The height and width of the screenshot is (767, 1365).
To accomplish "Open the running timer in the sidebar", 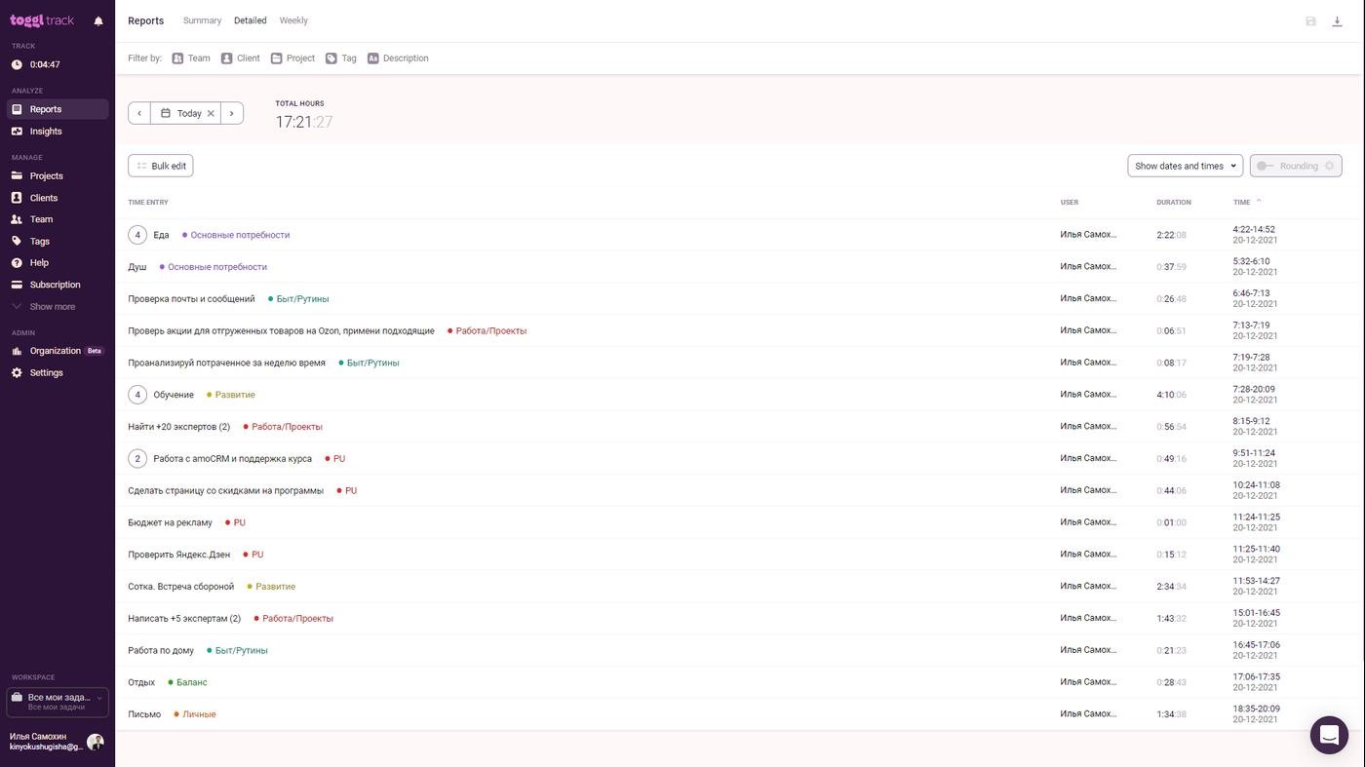I will [x=44, y=65].
